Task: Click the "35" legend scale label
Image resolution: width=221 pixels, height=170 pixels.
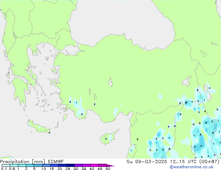Action: click(84, 169)
